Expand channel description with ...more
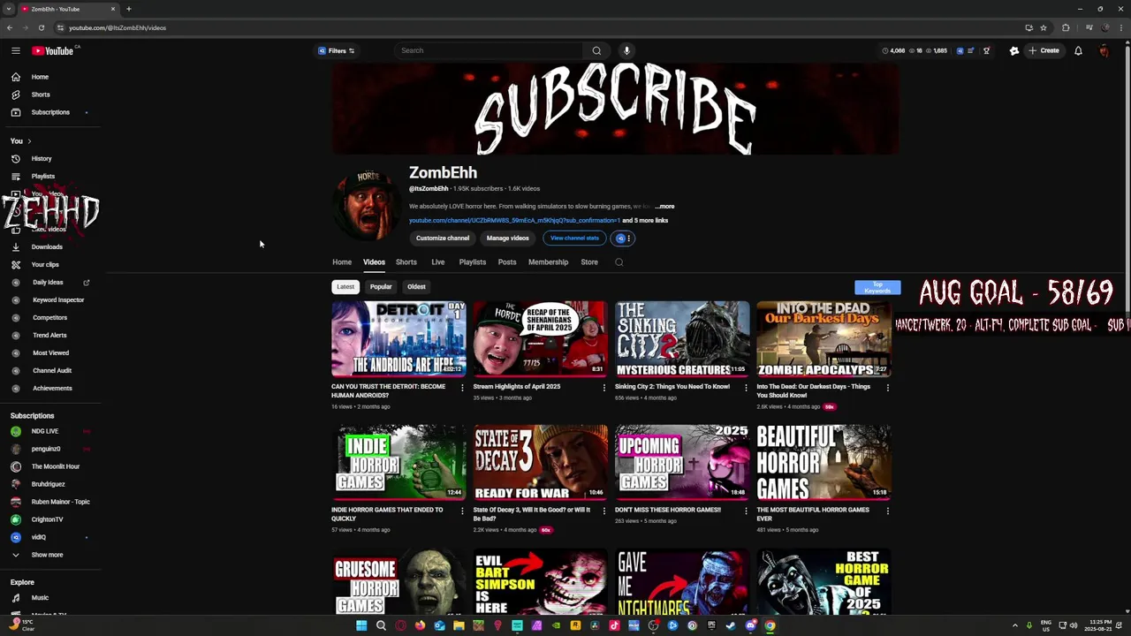The width and height of the screenshot is (1131, 636). (x=664, y=206)
